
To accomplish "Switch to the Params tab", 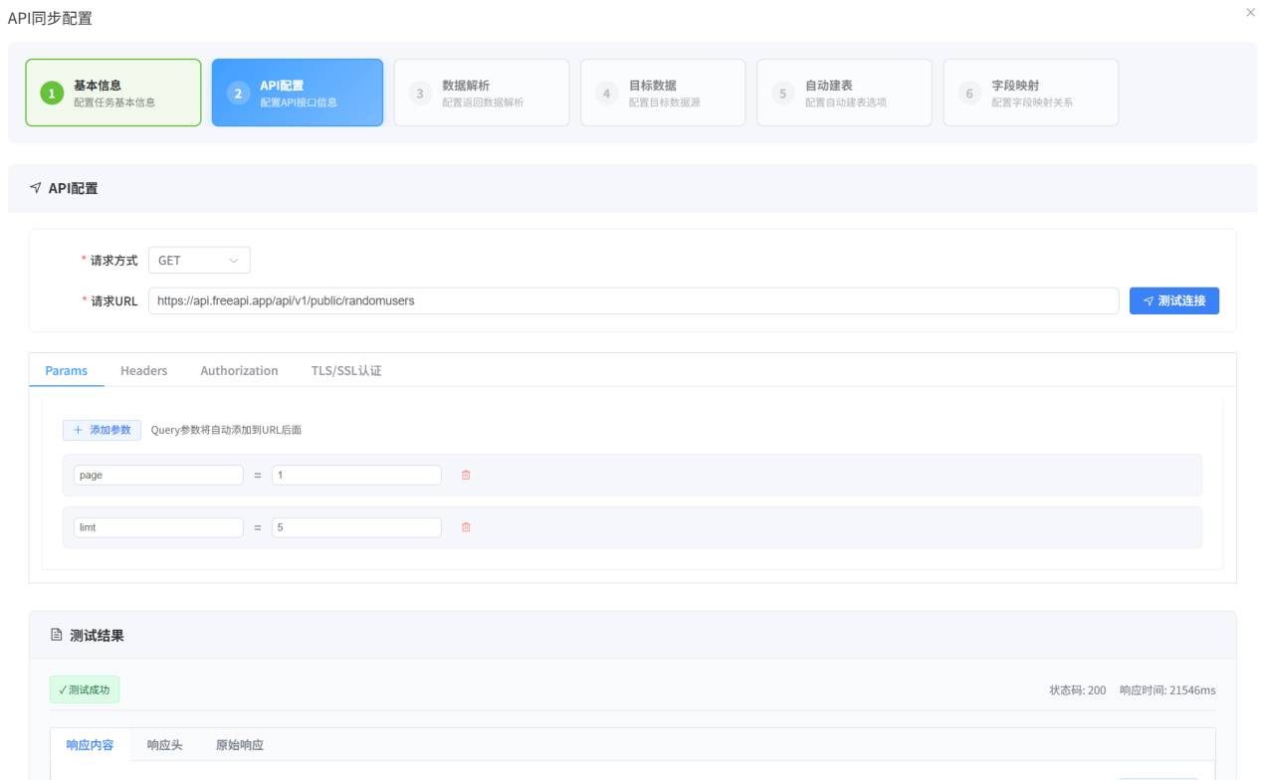I will (x=67, y=370).
